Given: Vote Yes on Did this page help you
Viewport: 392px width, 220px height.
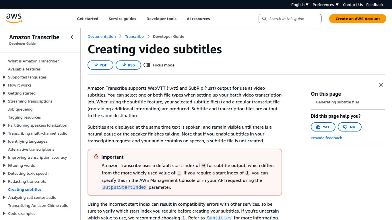Looking at the screenshot, I should tap(323, 127).
